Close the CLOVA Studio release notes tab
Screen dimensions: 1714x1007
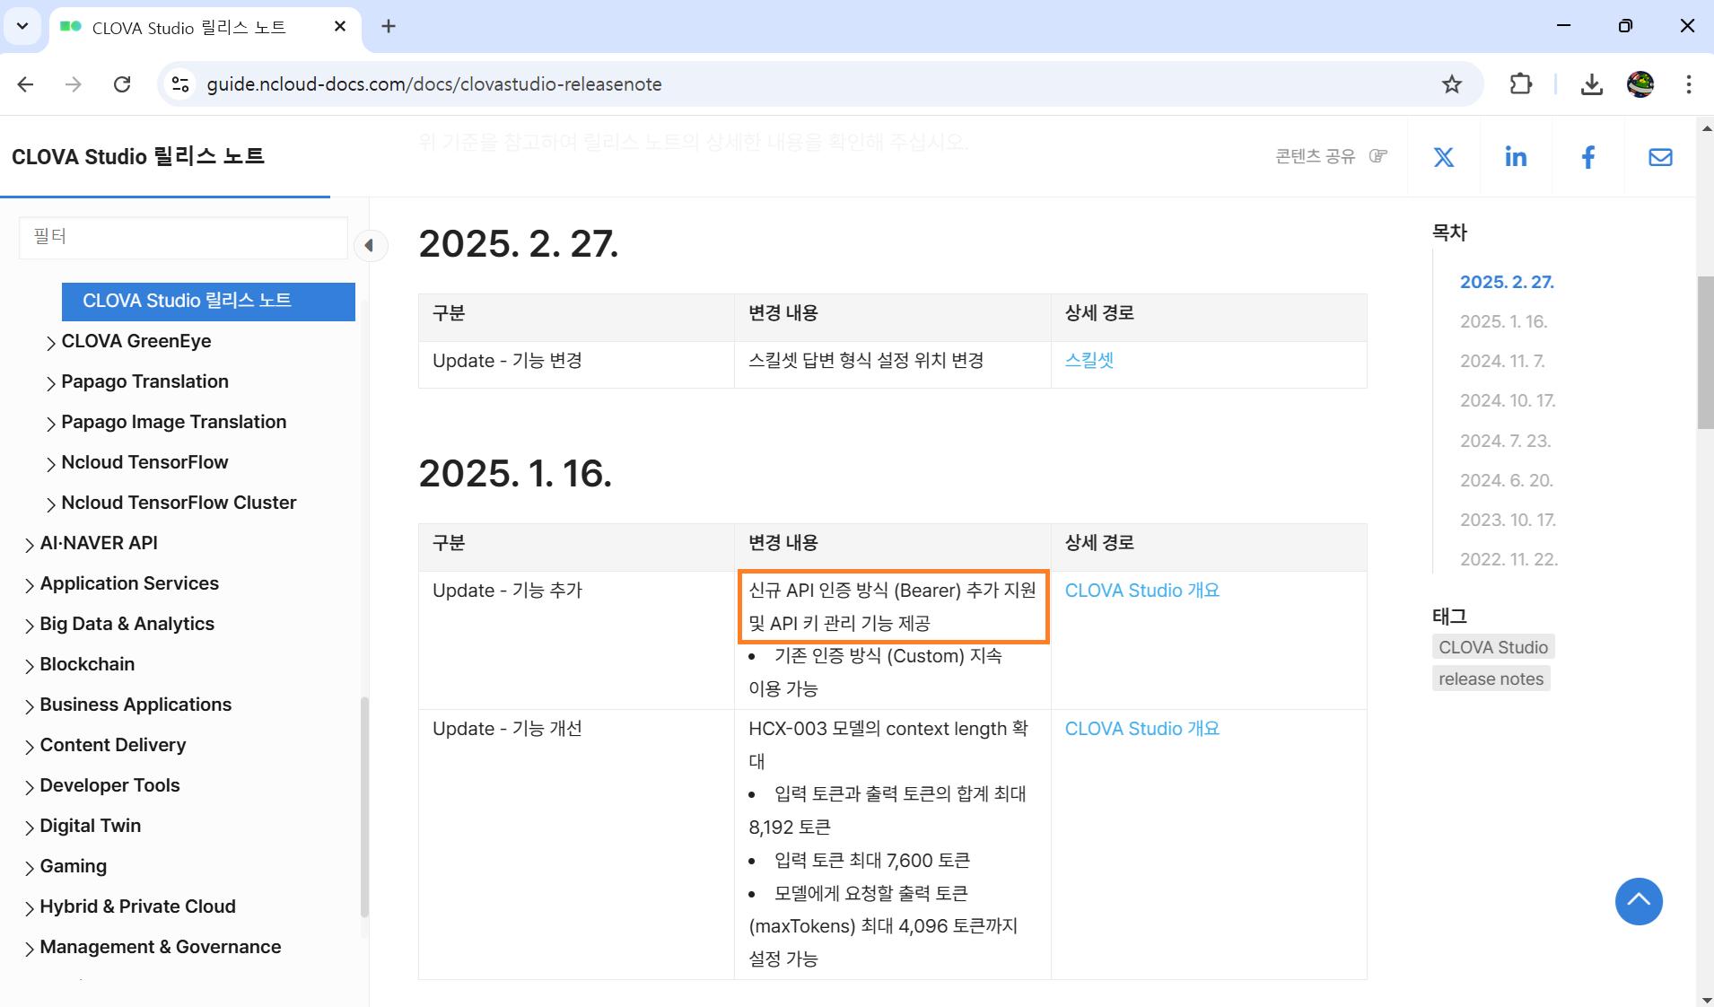click(340, 27)
